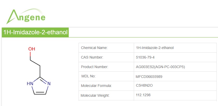Click the red OH group in structure
This screenshot has height=106, width=218.
pyautogui.click(x=32, y=49)
